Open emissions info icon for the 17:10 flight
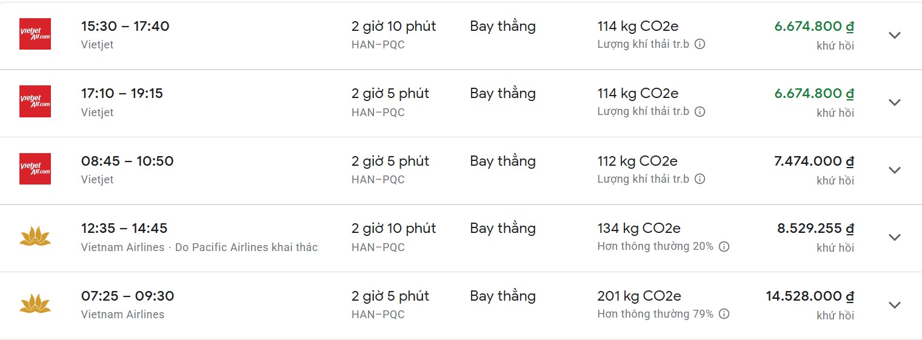This screenshot has height=340, width=922. click(700, 112)
